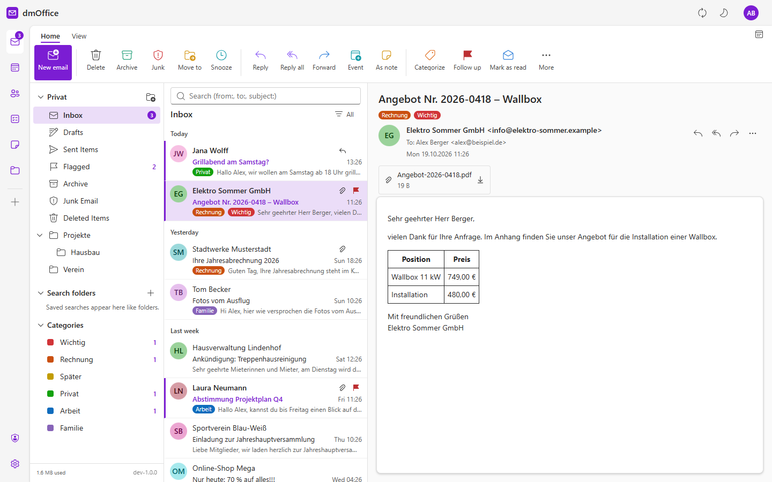Toggle flag on Laura Neumann message
The image size is (772, 482).
click(356, 388)
